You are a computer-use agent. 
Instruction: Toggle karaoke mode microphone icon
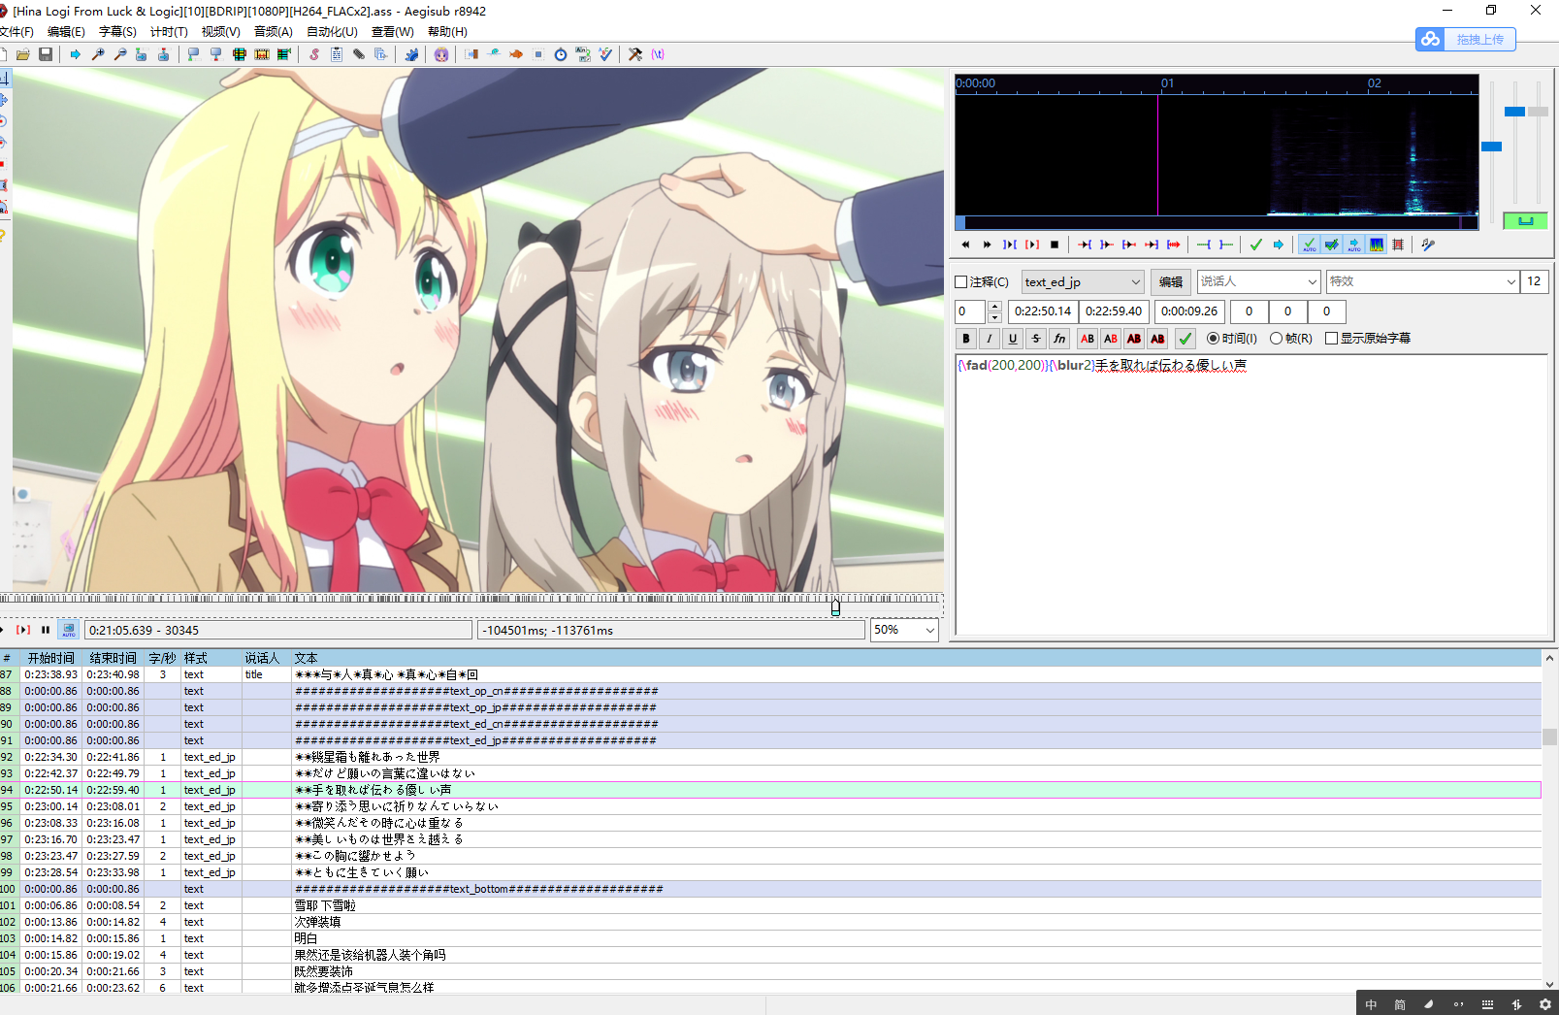point(1428,245)
